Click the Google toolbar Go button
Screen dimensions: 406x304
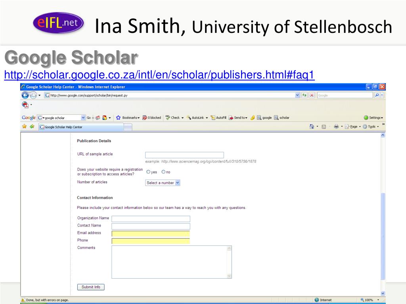pyautogui.click(x=88, y=118)
